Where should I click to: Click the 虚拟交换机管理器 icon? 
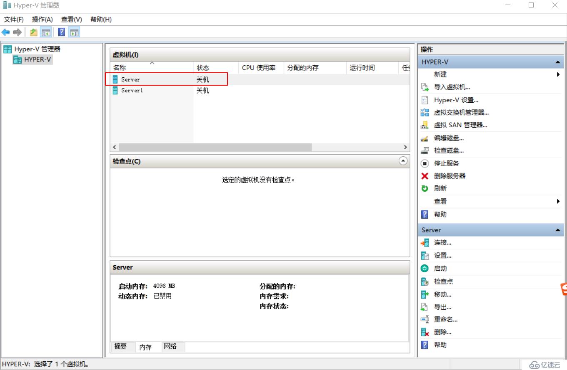tap(425, 113)
